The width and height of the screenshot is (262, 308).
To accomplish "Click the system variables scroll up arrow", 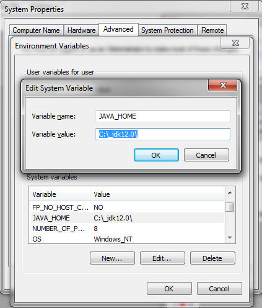I will pyautogui.click(x=230, y=192).
